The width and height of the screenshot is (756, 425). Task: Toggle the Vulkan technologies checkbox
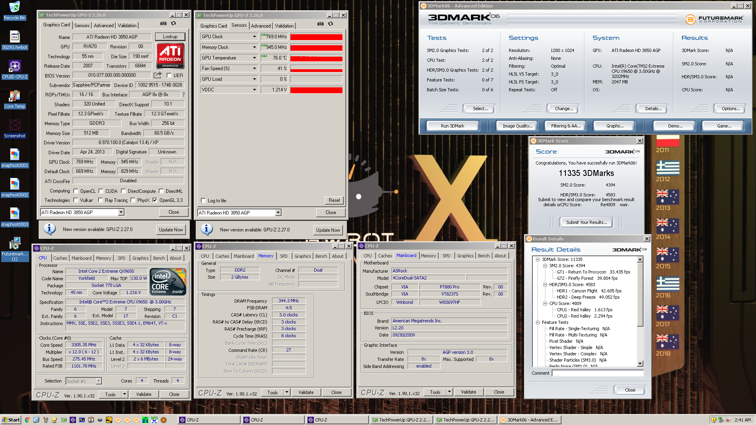point(76,200)
